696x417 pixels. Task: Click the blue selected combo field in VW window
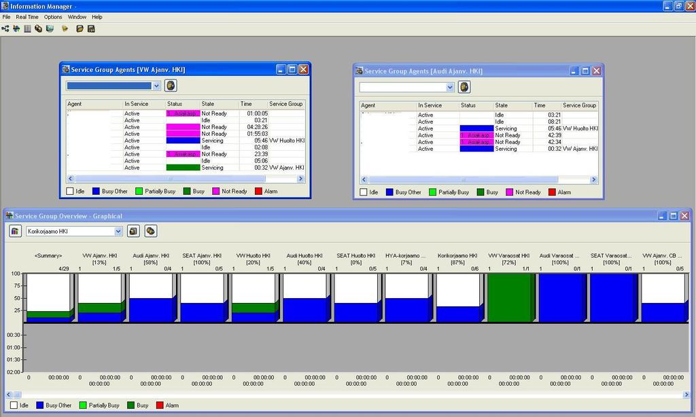point(109,86)
